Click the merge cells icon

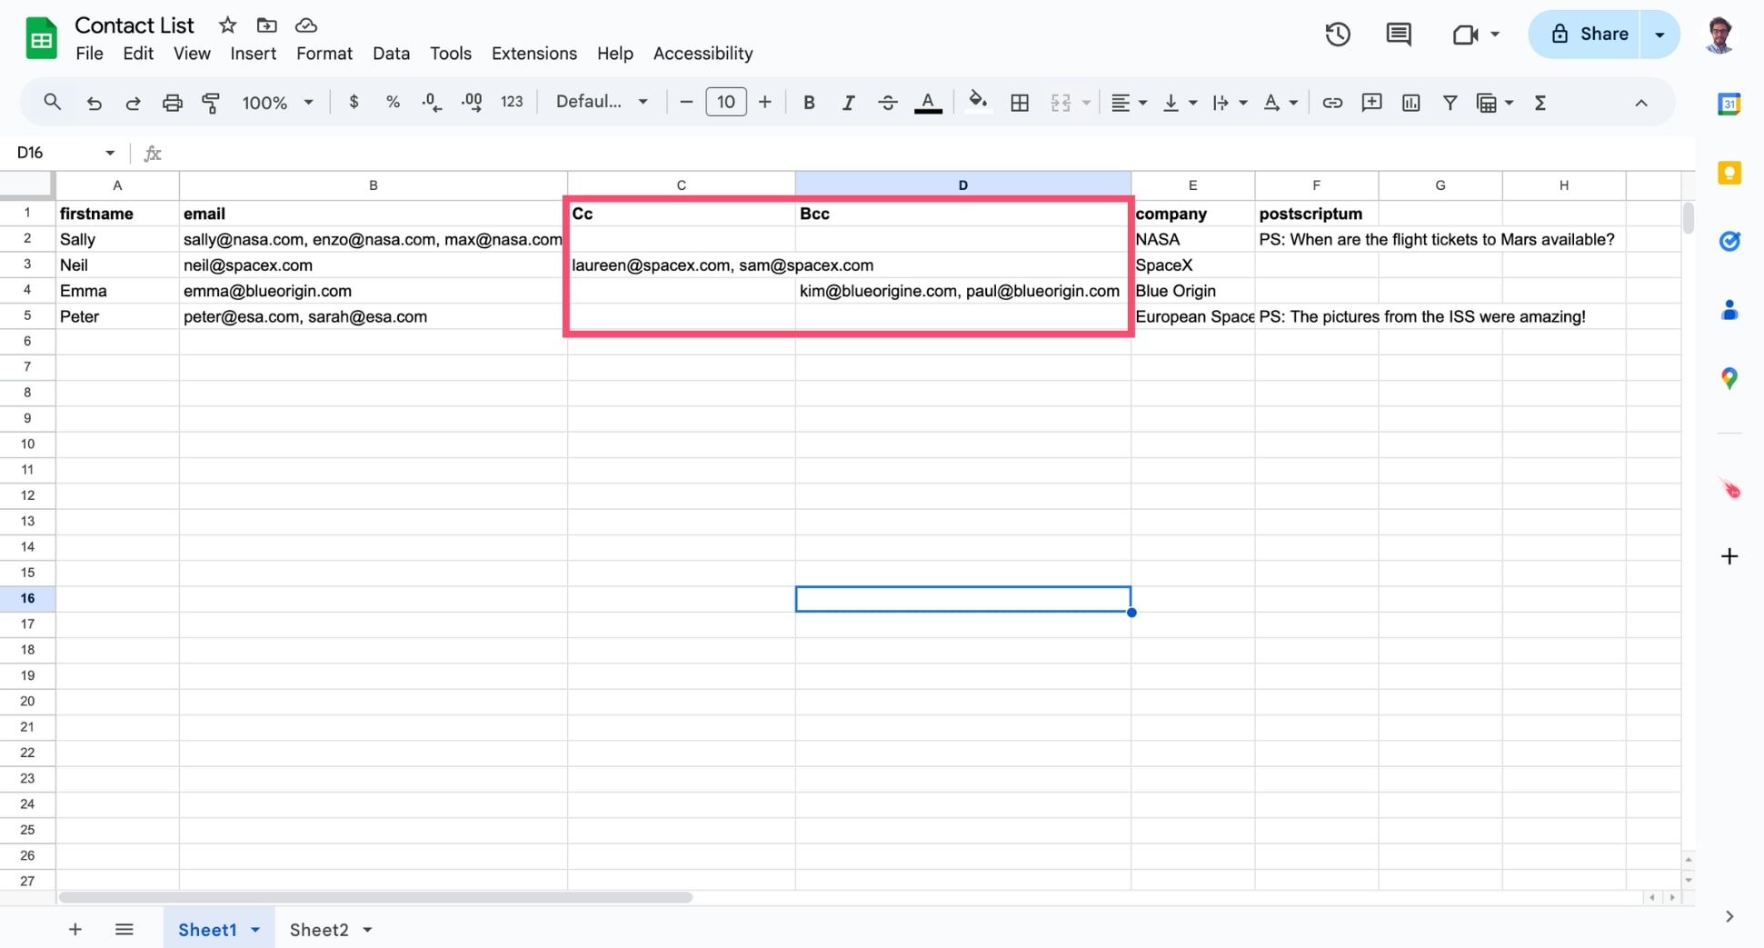(1061, 103)
